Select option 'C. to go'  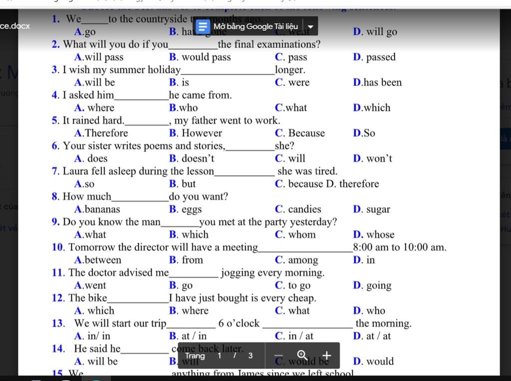(x=292, y=286)
